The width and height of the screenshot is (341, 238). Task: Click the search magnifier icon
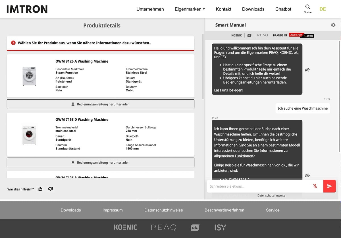(307, 7)
